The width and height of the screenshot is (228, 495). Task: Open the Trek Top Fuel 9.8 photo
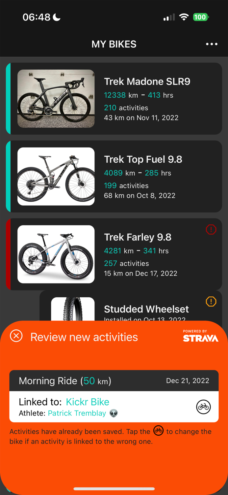coord(56,177)
